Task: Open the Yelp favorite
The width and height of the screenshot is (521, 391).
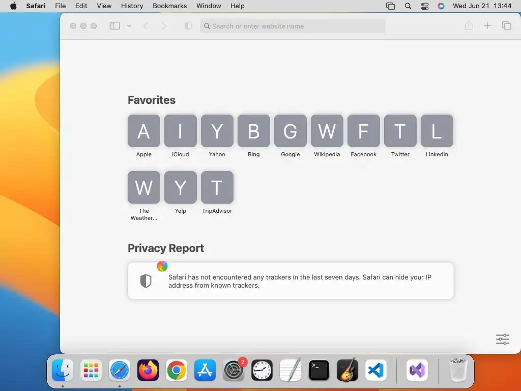Action: point(181,187)
